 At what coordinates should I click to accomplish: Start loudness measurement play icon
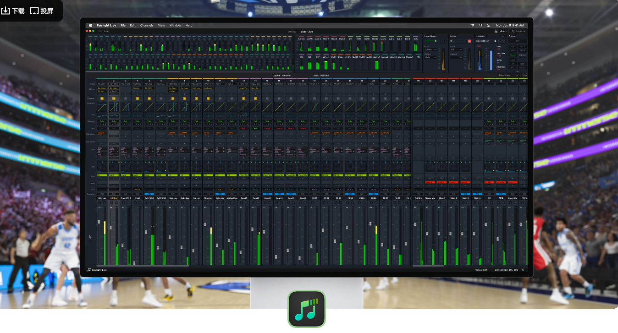point(495,41)
